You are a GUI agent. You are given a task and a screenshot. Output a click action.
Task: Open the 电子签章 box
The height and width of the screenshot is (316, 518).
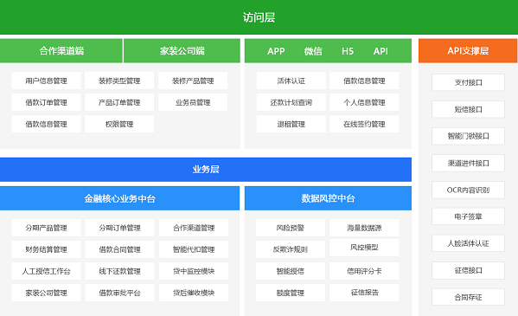468,216
